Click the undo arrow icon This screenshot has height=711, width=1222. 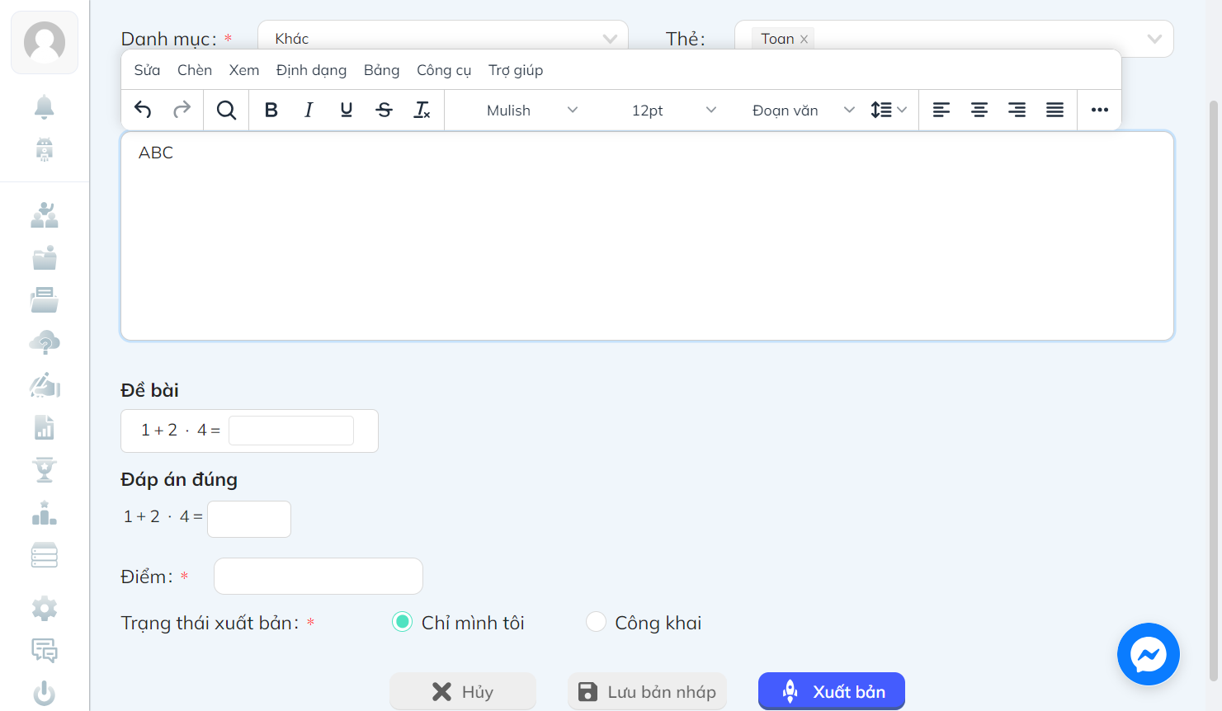[x=143, y=110]
